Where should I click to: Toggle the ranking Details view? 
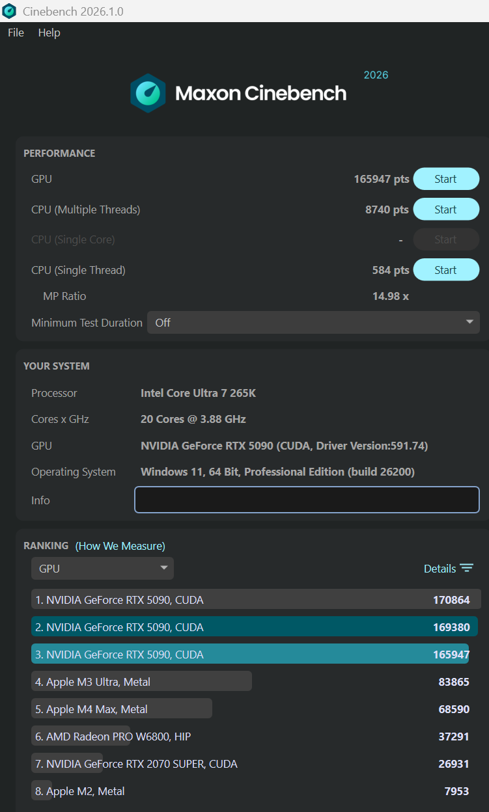[x=440, y=569]
